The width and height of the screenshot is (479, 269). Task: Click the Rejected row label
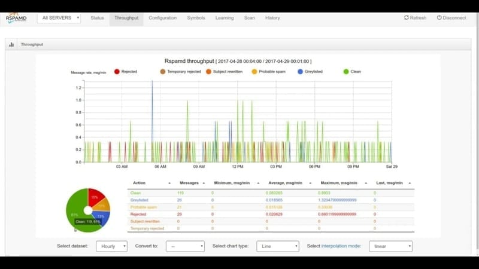138,214
